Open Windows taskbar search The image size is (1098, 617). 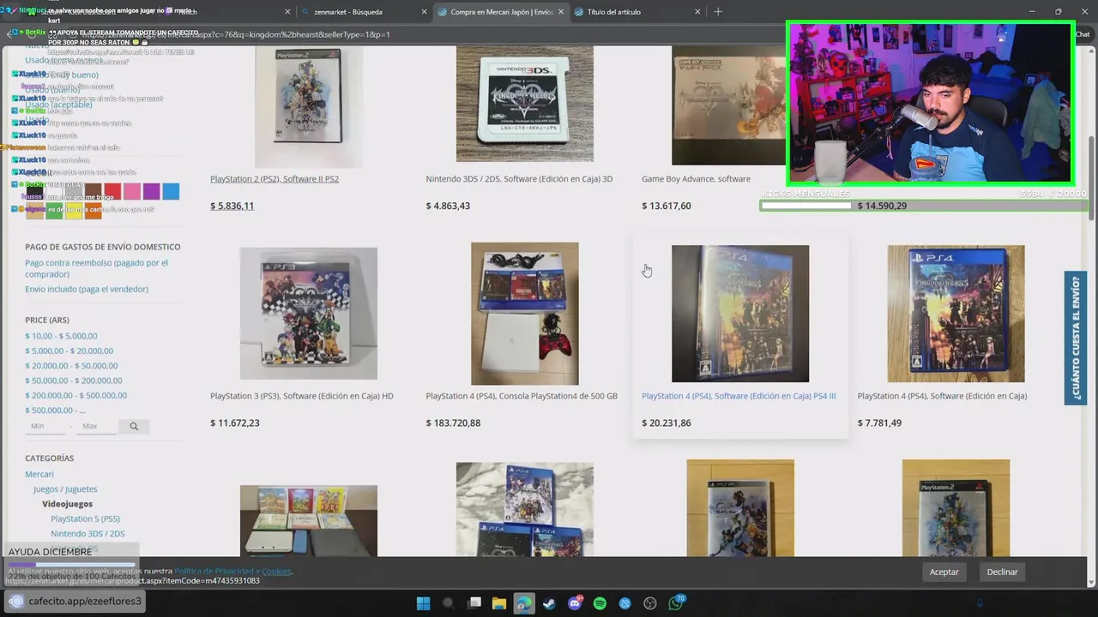[x=449, y=603]
